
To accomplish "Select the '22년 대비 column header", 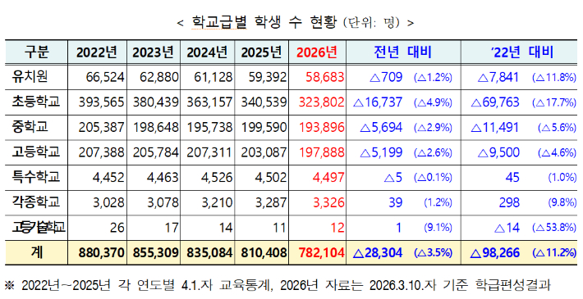I will tap(522, 52).
